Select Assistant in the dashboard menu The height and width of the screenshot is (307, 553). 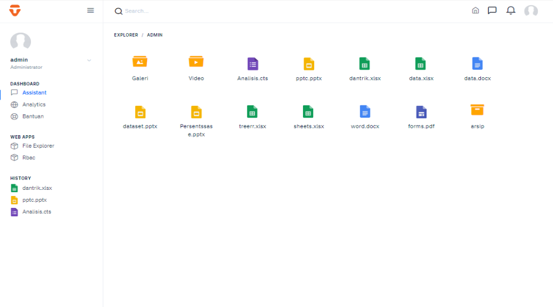point(34,92)
